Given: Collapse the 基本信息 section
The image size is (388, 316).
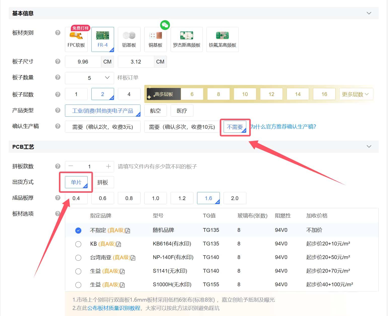Looking at the screenshot, I should click(x=369, y=13).
